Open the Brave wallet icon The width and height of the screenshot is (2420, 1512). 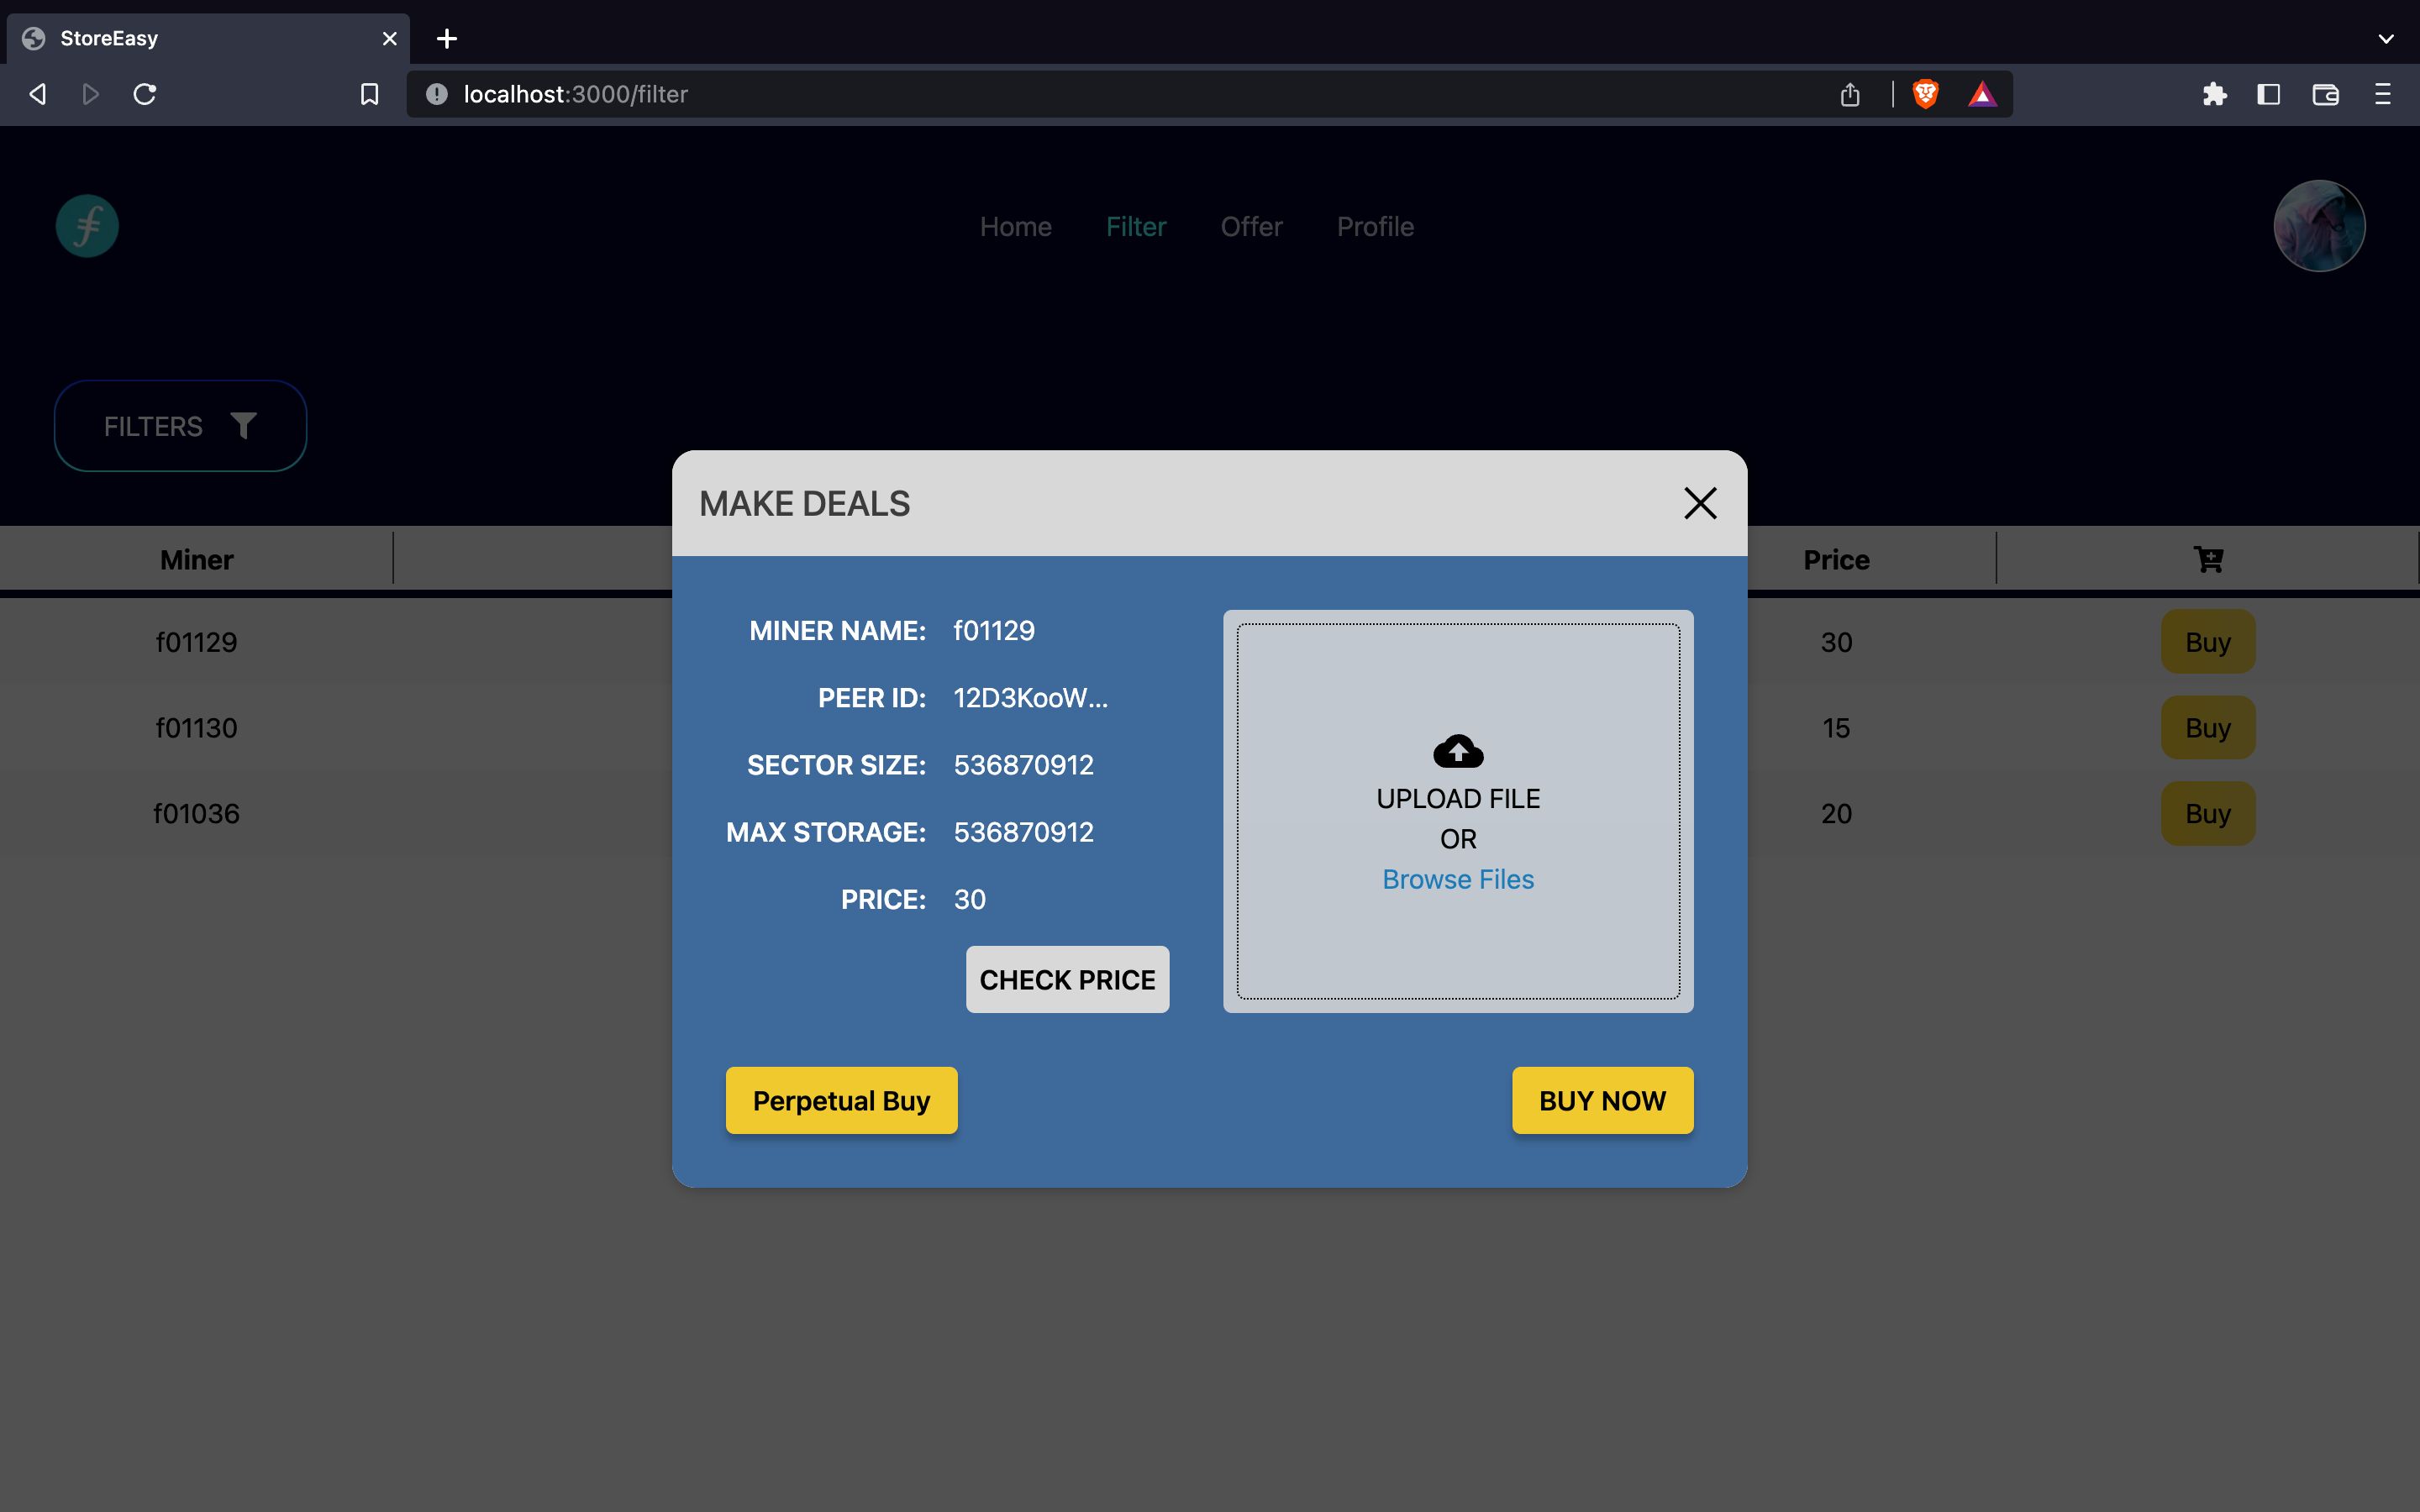coord(2325,94)
